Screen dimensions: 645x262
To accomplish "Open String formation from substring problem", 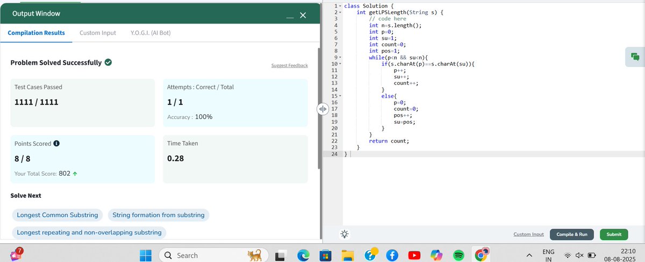I will pos(159,215).
